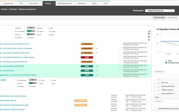The width and height of the screenshot is (179, 112).
Task: Click the Save tree state button
Action: (x=159, y=18)
